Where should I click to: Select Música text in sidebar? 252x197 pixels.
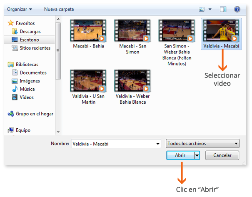27,89
